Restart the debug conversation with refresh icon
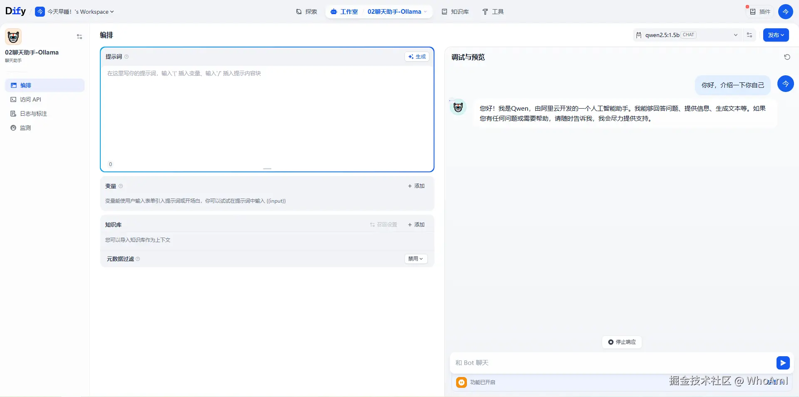This screenshot has height=397, width=799. coord(787,57)
